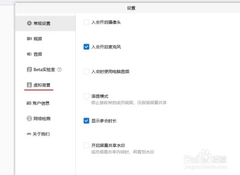Toggle 语音模式 checkbox
240x175 pixels.
click(x=86, y=96)
